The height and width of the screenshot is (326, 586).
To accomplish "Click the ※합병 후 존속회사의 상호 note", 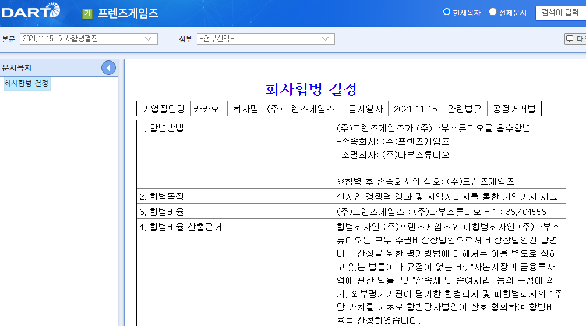I will tap(426, 182).
